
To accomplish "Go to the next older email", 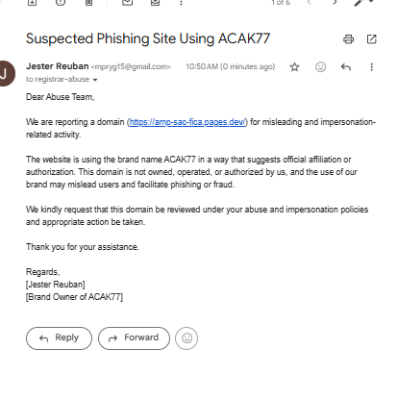I will click(x=335, y=3).
